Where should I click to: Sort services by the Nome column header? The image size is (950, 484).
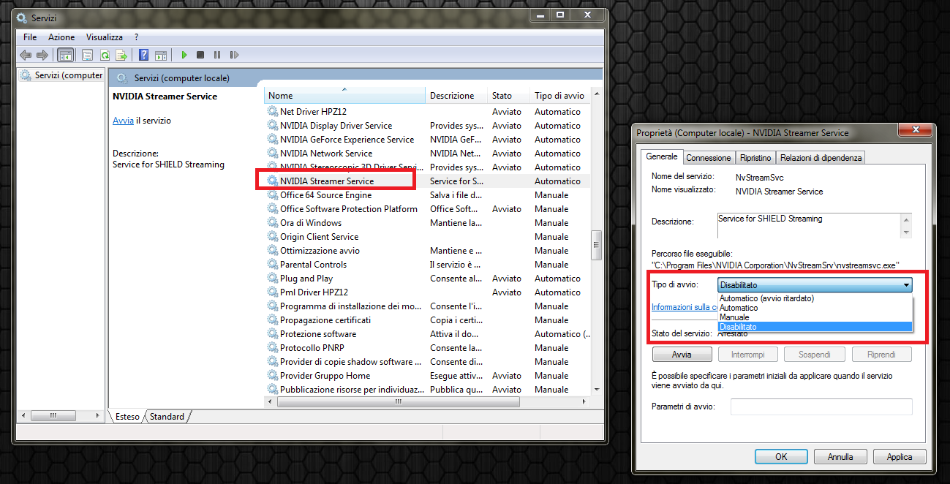click(344, 96)
